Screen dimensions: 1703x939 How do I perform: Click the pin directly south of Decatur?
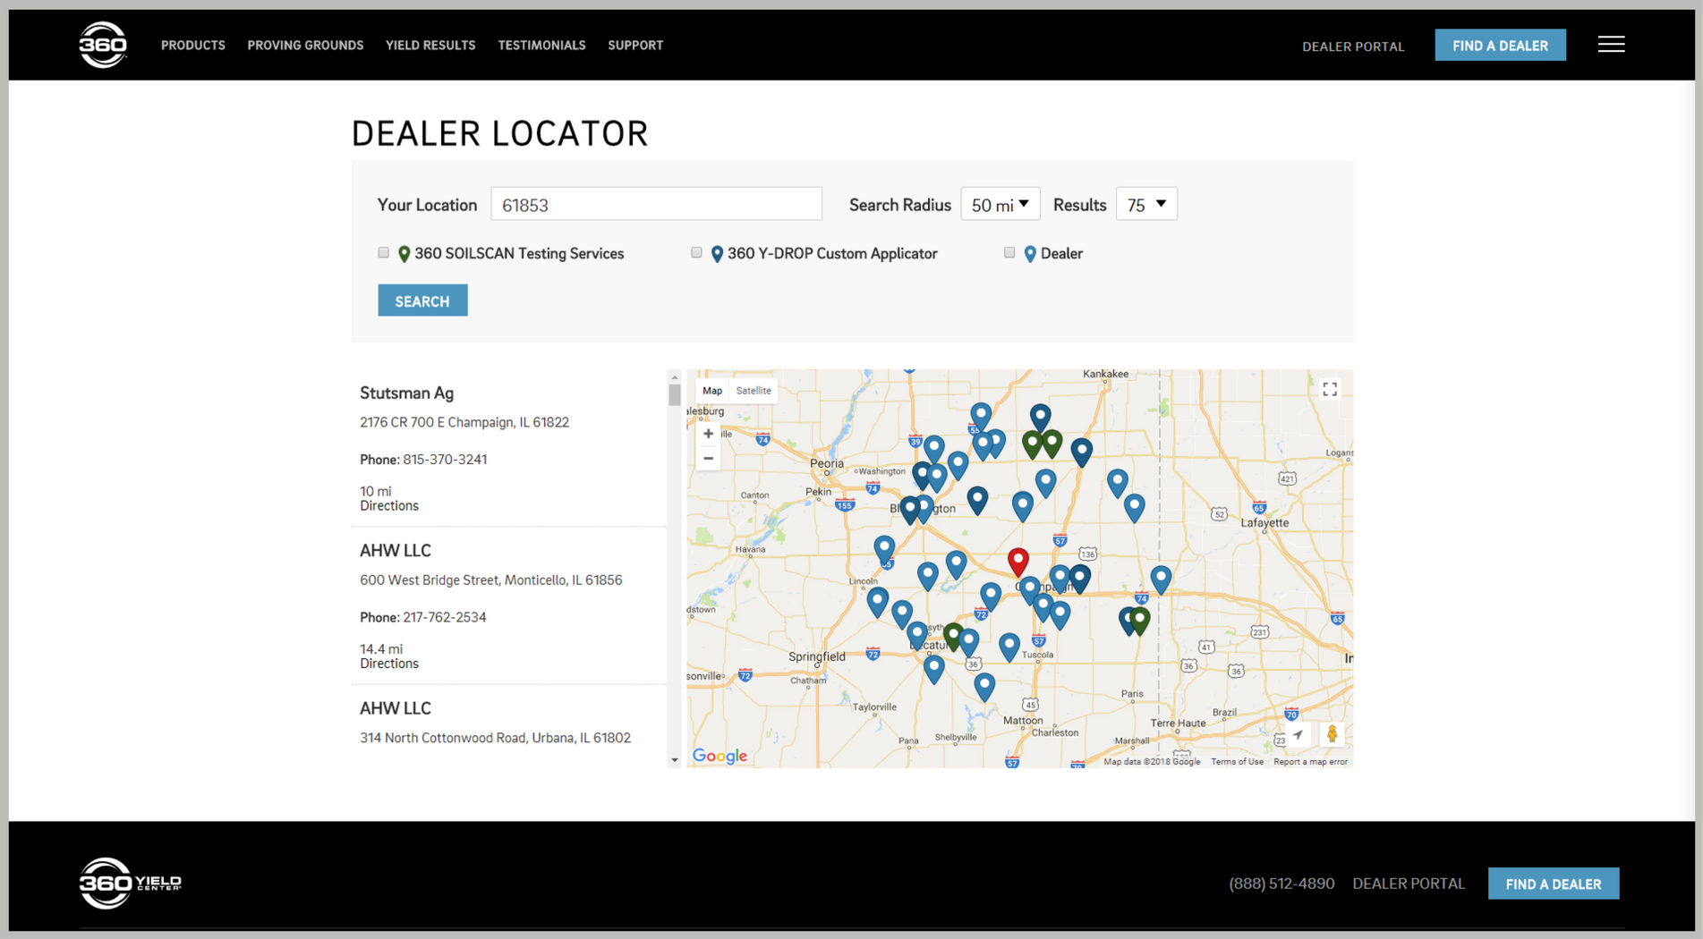[x=933, y=669]
